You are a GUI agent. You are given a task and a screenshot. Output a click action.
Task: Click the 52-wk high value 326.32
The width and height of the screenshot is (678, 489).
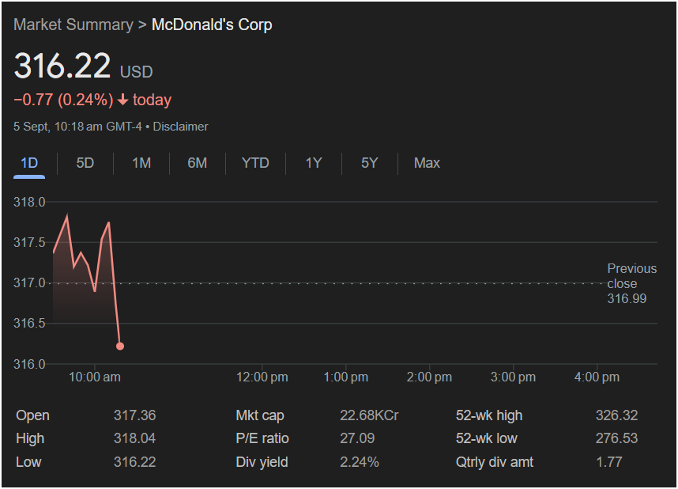[616, 415]
